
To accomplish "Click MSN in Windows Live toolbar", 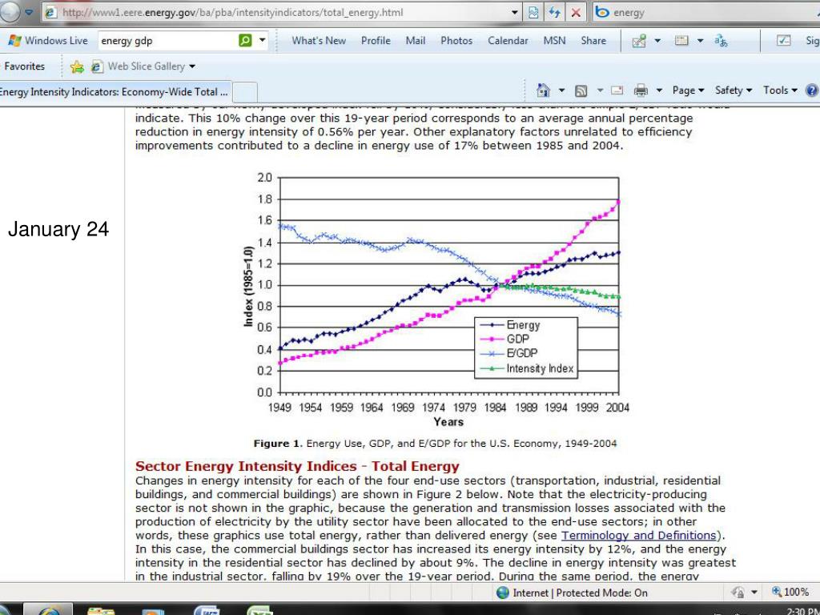I will click(554, 41).
